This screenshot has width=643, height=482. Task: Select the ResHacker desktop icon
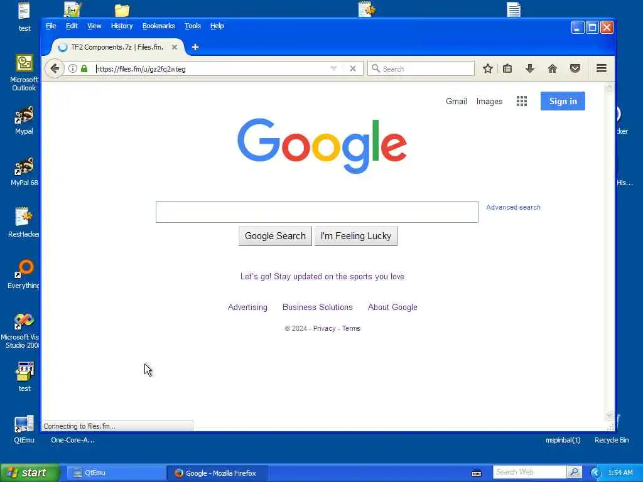24,223
